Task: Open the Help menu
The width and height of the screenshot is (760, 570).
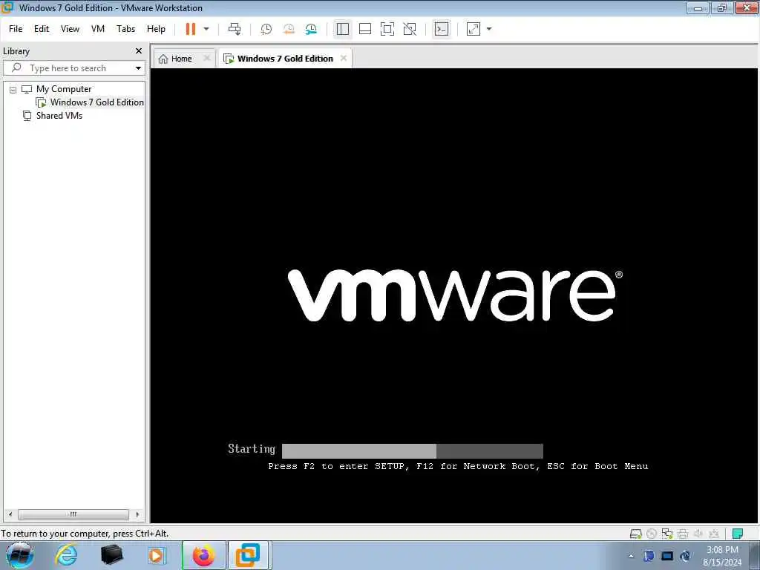Action: click(156, 29)
